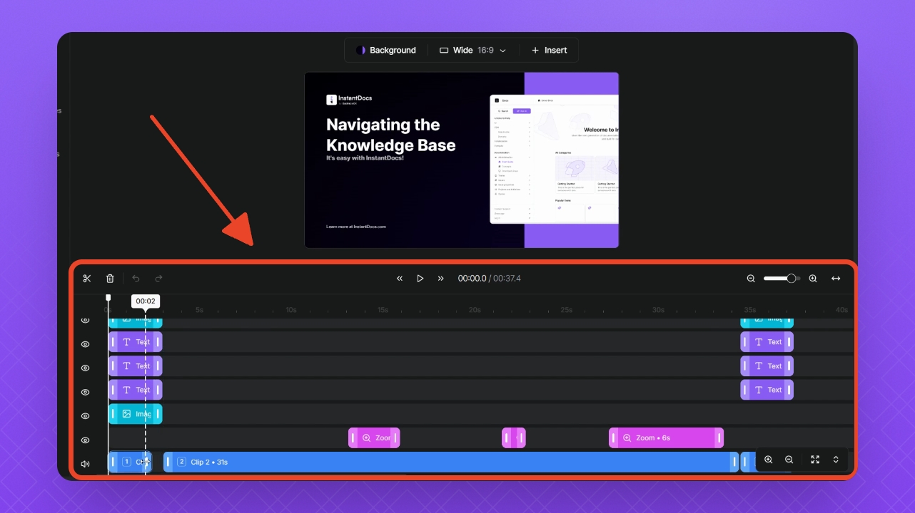Select topmost Text clip at timeline start
Viewport: 915px width, 513px height.
tap(136, 342)
